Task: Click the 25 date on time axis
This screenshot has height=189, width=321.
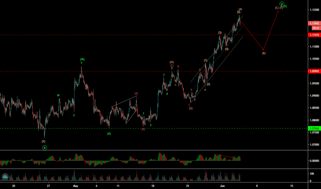Action: coord(187,186)
